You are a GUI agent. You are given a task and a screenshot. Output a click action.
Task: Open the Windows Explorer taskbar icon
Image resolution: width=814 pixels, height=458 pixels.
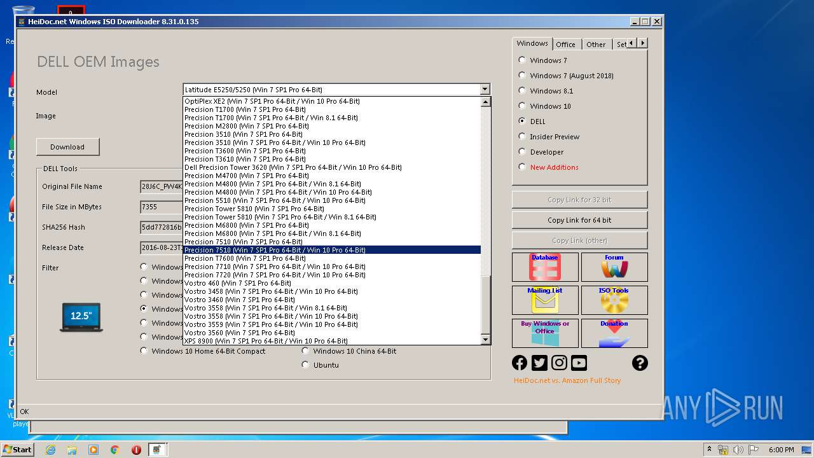[72, 450]
